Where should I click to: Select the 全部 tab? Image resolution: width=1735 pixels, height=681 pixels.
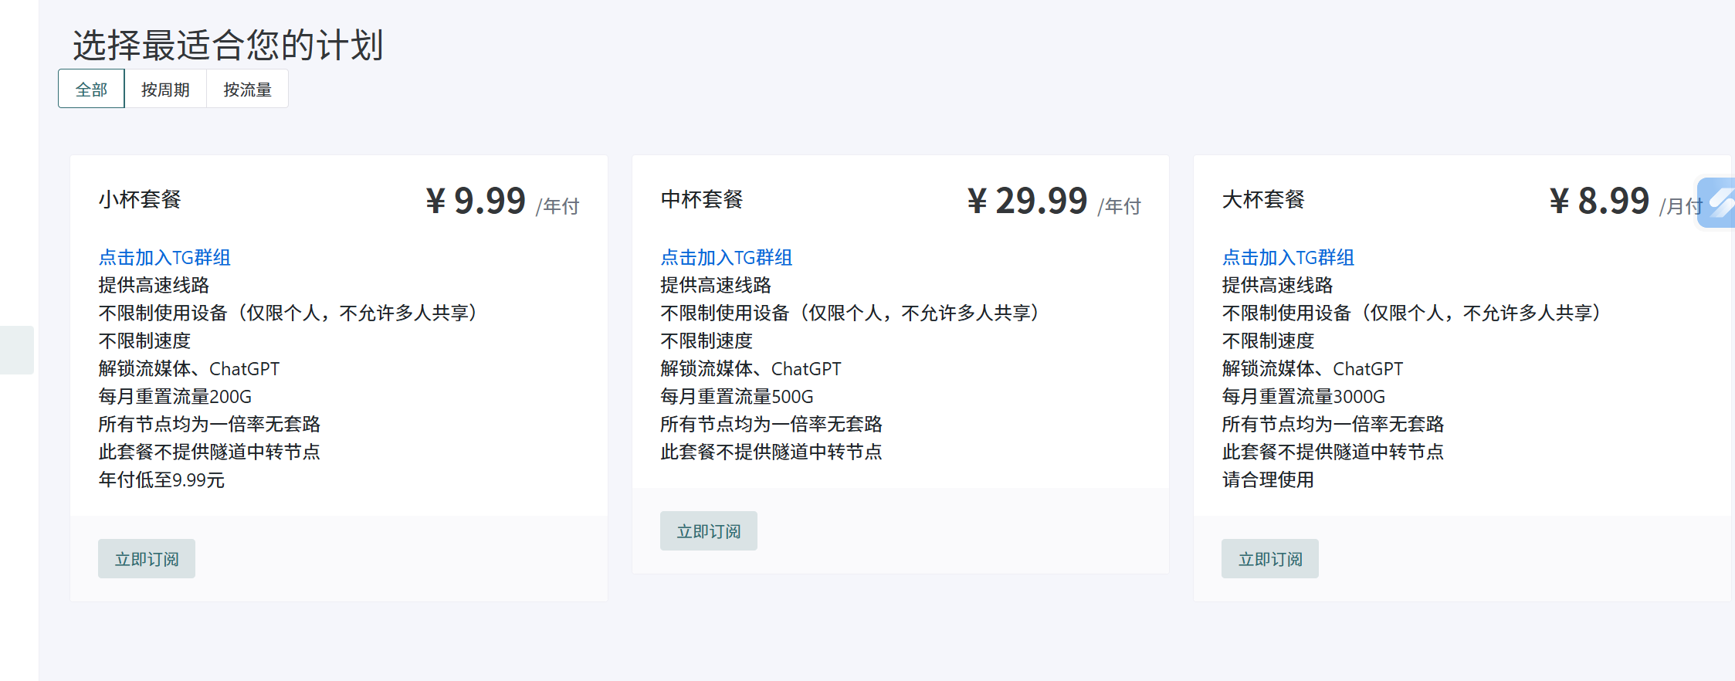click(91, 90)
